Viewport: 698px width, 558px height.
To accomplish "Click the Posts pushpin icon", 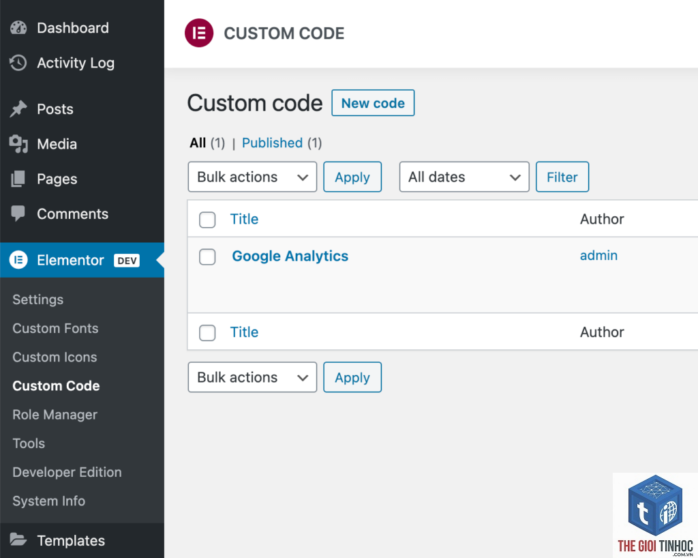I will point(18,109).
